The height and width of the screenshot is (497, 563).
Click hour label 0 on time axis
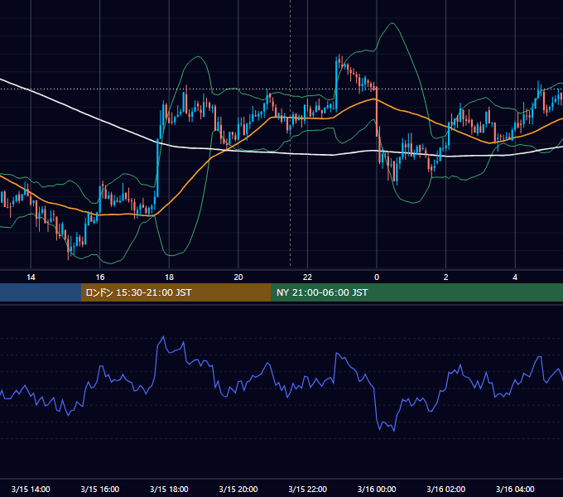tap(377, 277)
